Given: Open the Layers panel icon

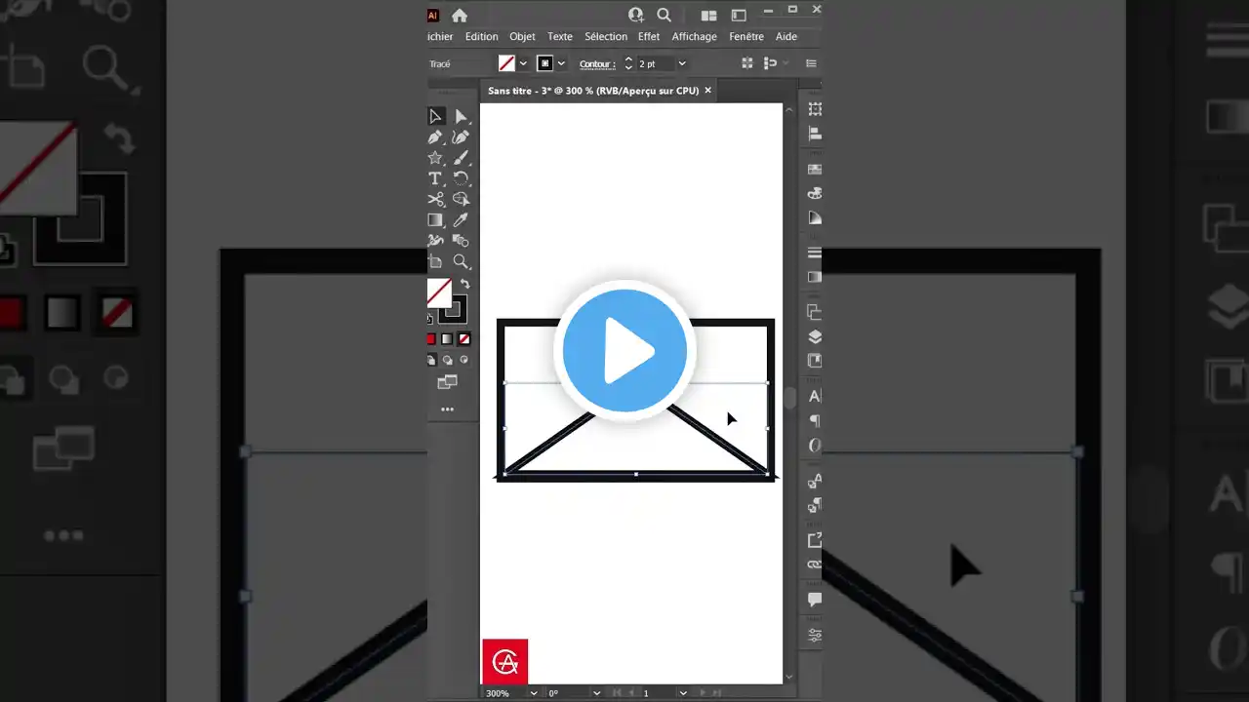Looking at the screenshot, I should 815,337.
